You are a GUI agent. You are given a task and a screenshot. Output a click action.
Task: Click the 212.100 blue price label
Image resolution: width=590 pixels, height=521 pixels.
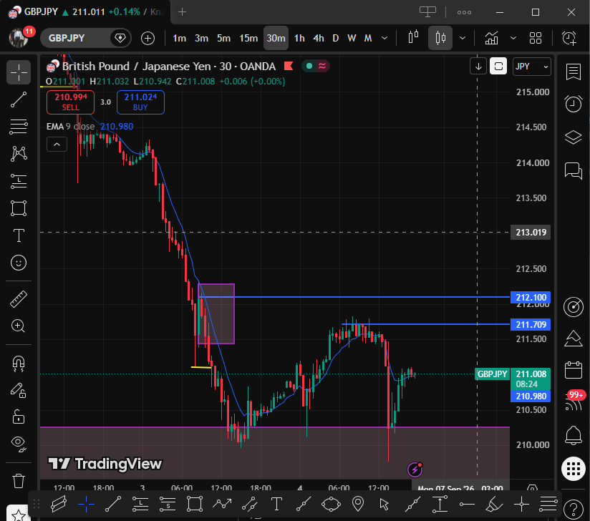pos(531,297)
